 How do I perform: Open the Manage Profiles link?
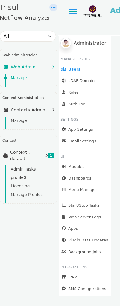27,195
